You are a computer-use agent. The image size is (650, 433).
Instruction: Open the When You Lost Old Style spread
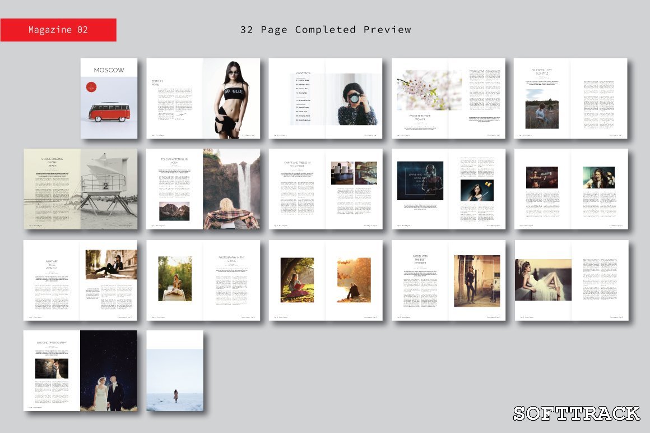[x=570, y=98]
